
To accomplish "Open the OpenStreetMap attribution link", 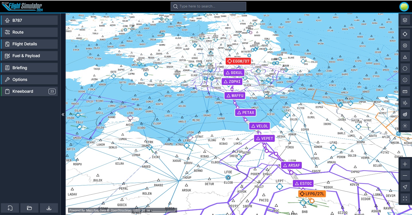I will [121, 210].
